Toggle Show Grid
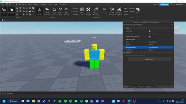The height and width of the screenshot is (104, 186). [x=82, y=11]
